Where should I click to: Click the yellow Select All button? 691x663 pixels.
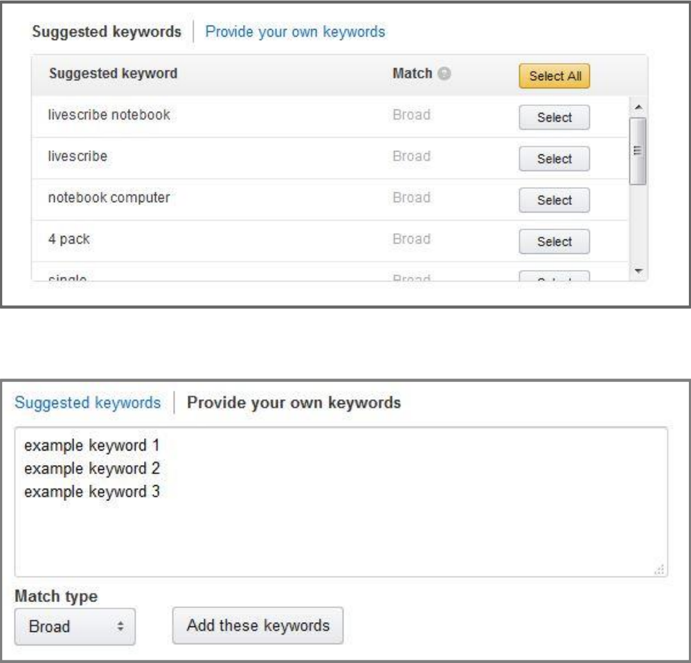coord(554,75)
